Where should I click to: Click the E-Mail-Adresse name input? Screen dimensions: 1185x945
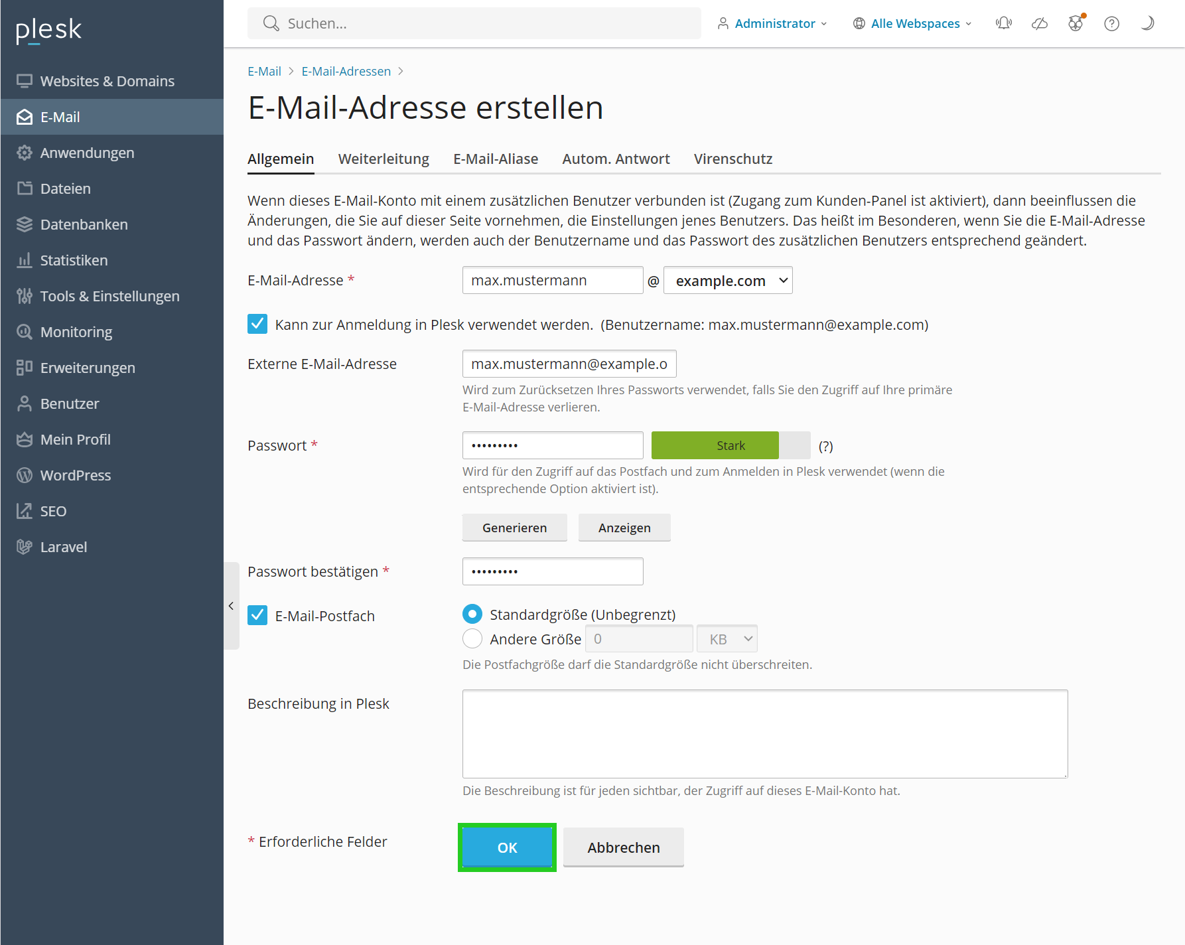553,280
